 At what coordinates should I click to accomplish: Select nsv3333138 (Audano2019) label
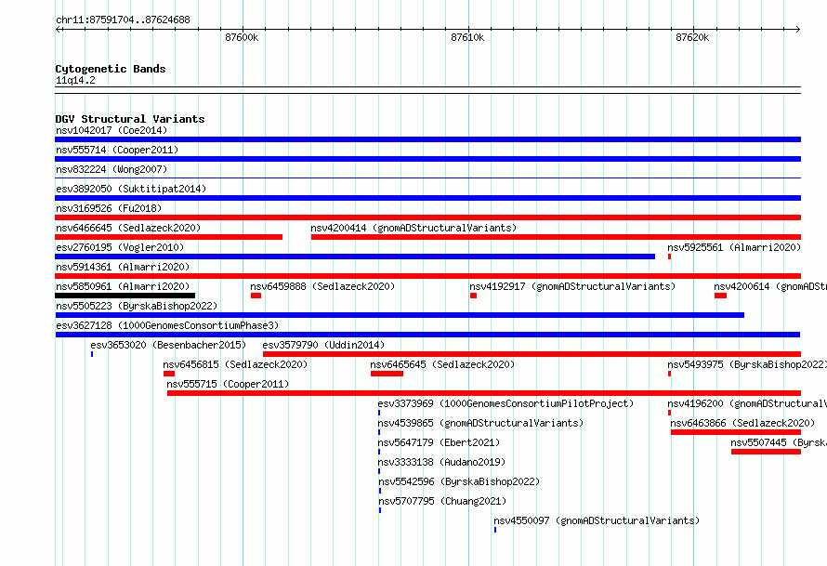[x=441, y=462]
